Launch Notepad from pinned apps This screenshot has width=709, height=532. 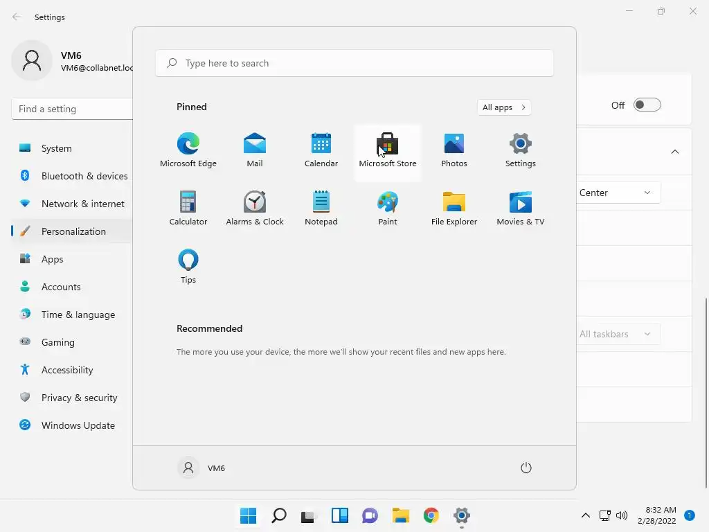click(321, 209)
